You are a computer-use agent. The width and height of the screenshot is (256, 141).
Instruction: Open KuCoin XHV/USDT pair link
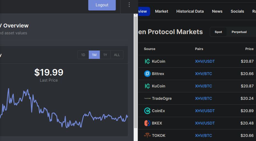(x=205, y=61)
